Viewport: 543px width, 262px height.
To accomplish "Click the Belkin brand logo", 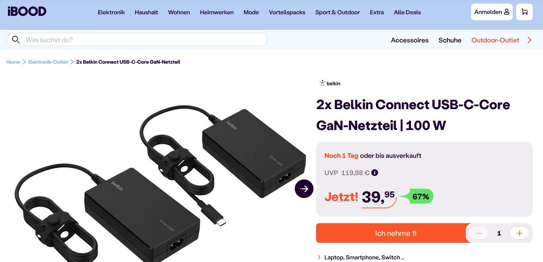I will tap(330, 83).
